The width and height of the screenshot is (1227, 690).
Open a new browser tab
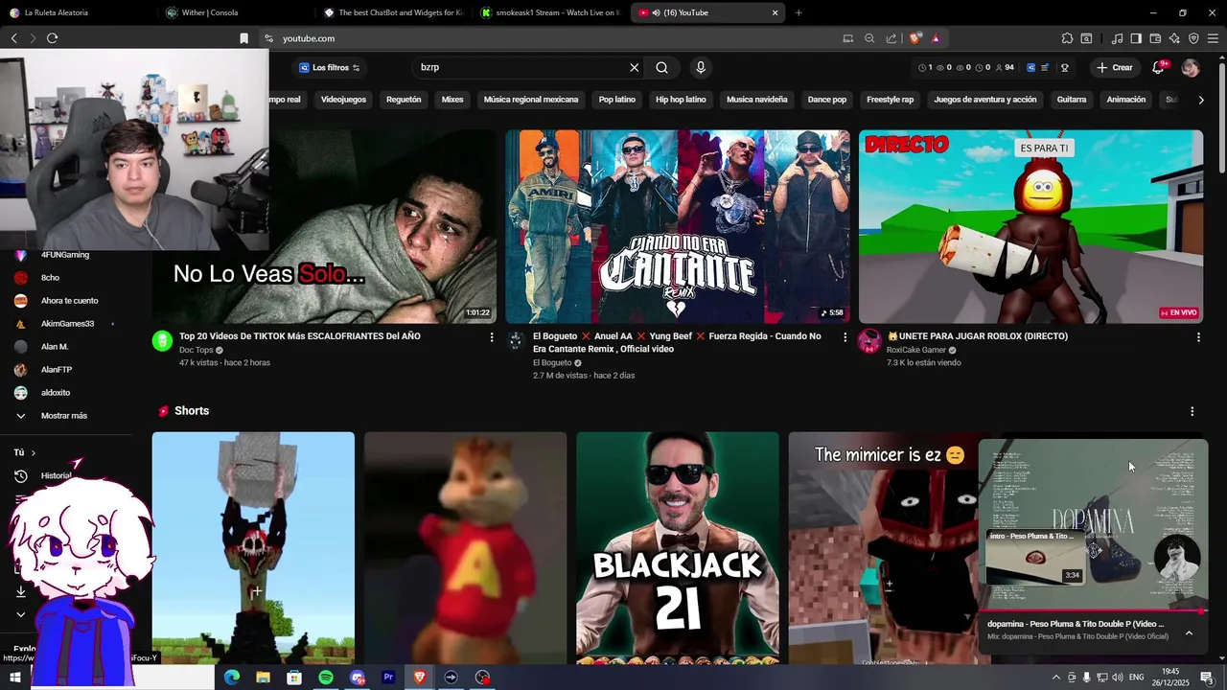[799, 12]
